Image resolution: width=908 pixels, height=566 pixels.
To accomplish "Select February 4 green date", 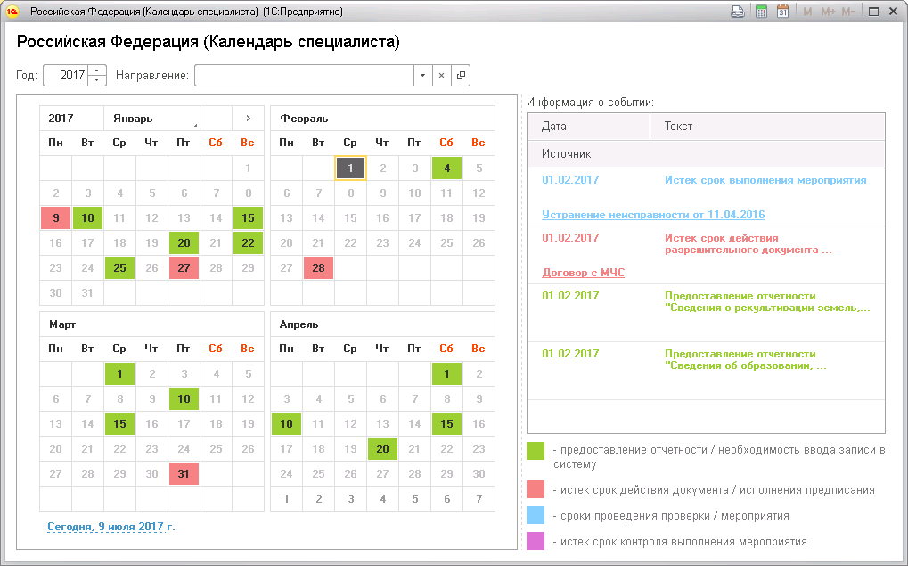I will pos(446,168).
